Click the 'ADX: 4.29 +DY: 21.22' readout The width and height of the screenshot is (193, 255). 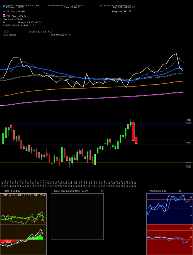pos(23,195)
